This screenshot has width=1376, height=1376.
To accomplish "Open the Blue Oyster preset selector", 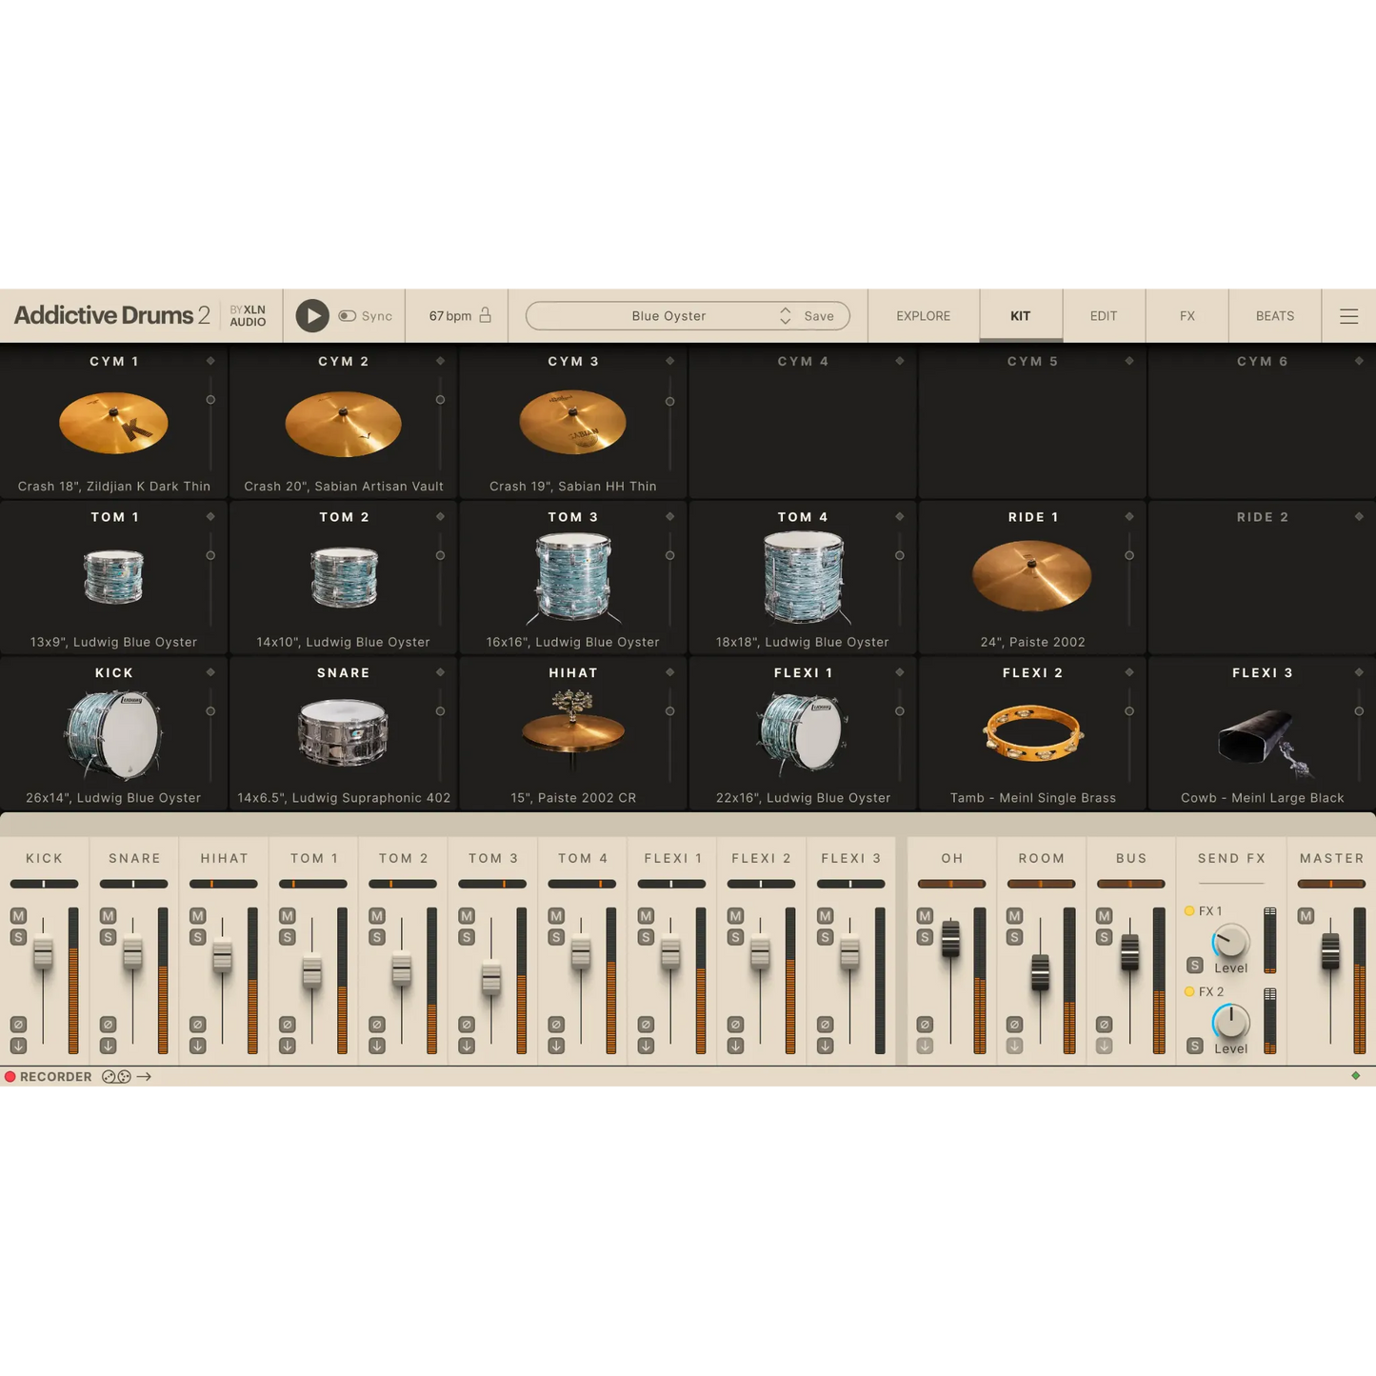I will [x=667, y=315].
